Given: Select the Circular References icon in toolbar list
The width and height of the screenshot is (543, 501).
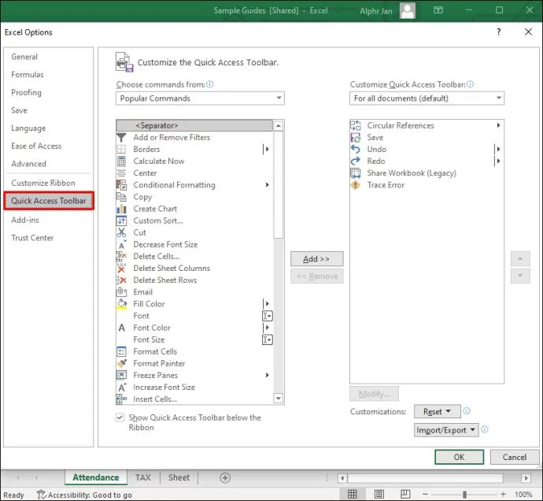Looking at the screenshot, I should point(355,125).
